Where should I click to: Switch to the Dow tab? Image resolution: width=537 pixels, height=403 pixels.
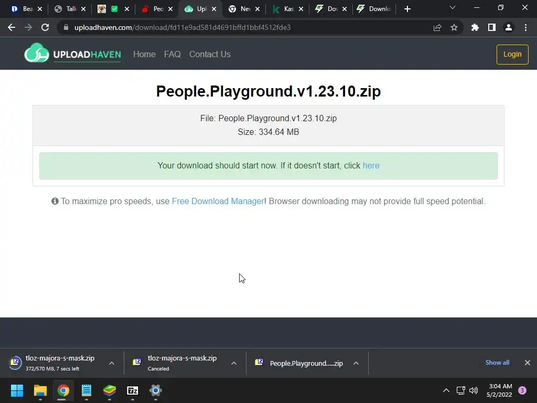tap(327, 9)
